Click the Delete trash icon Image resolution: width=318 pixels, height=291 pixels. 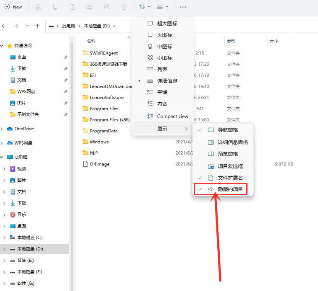point(124,7)
